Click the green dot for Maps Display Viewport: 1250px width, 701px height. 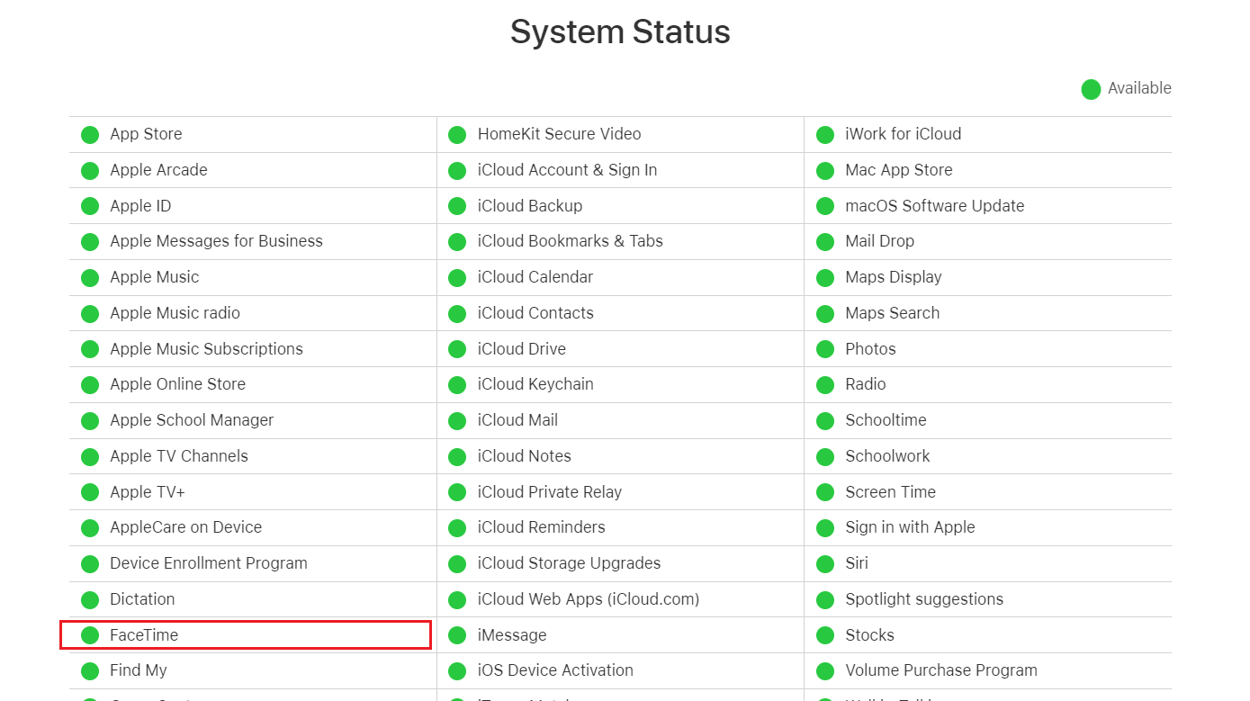click(x=825, y=278)
